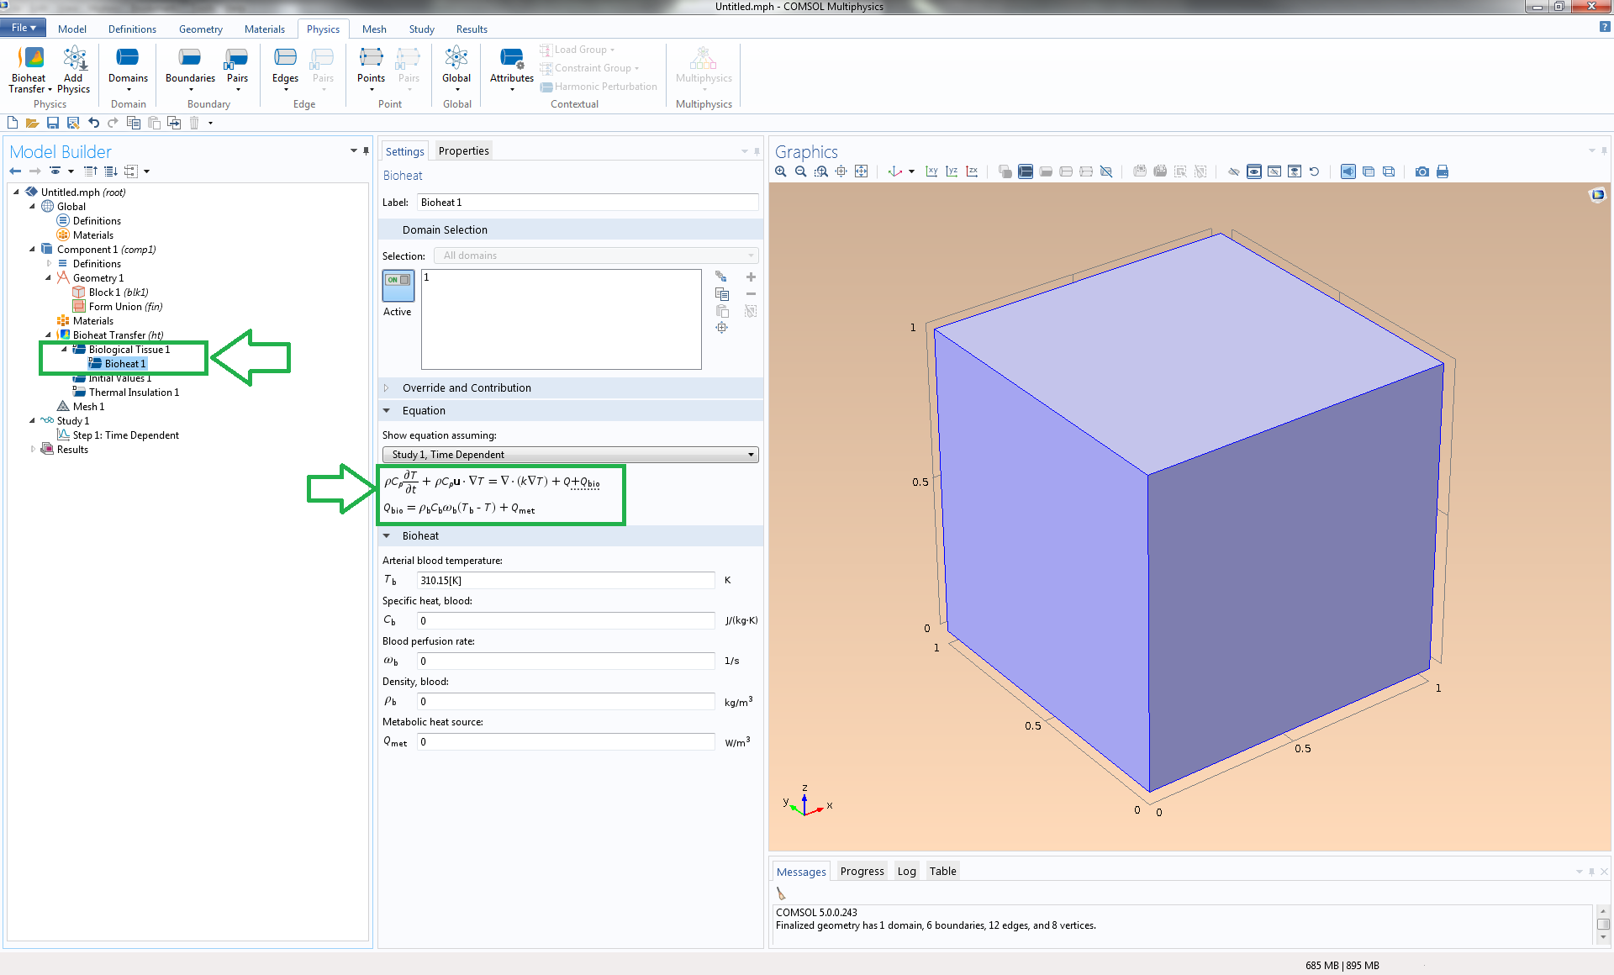Switch to the Properties tab
The width and height of the screenshot is (1614, 975).
(x=463, y=151)
